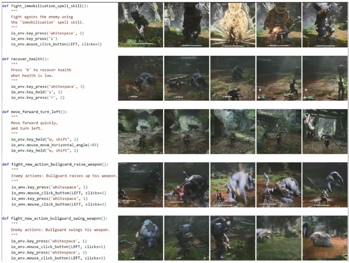
Task: Open the golden glowing immobilized enemy frame
Action: point(233,25)
